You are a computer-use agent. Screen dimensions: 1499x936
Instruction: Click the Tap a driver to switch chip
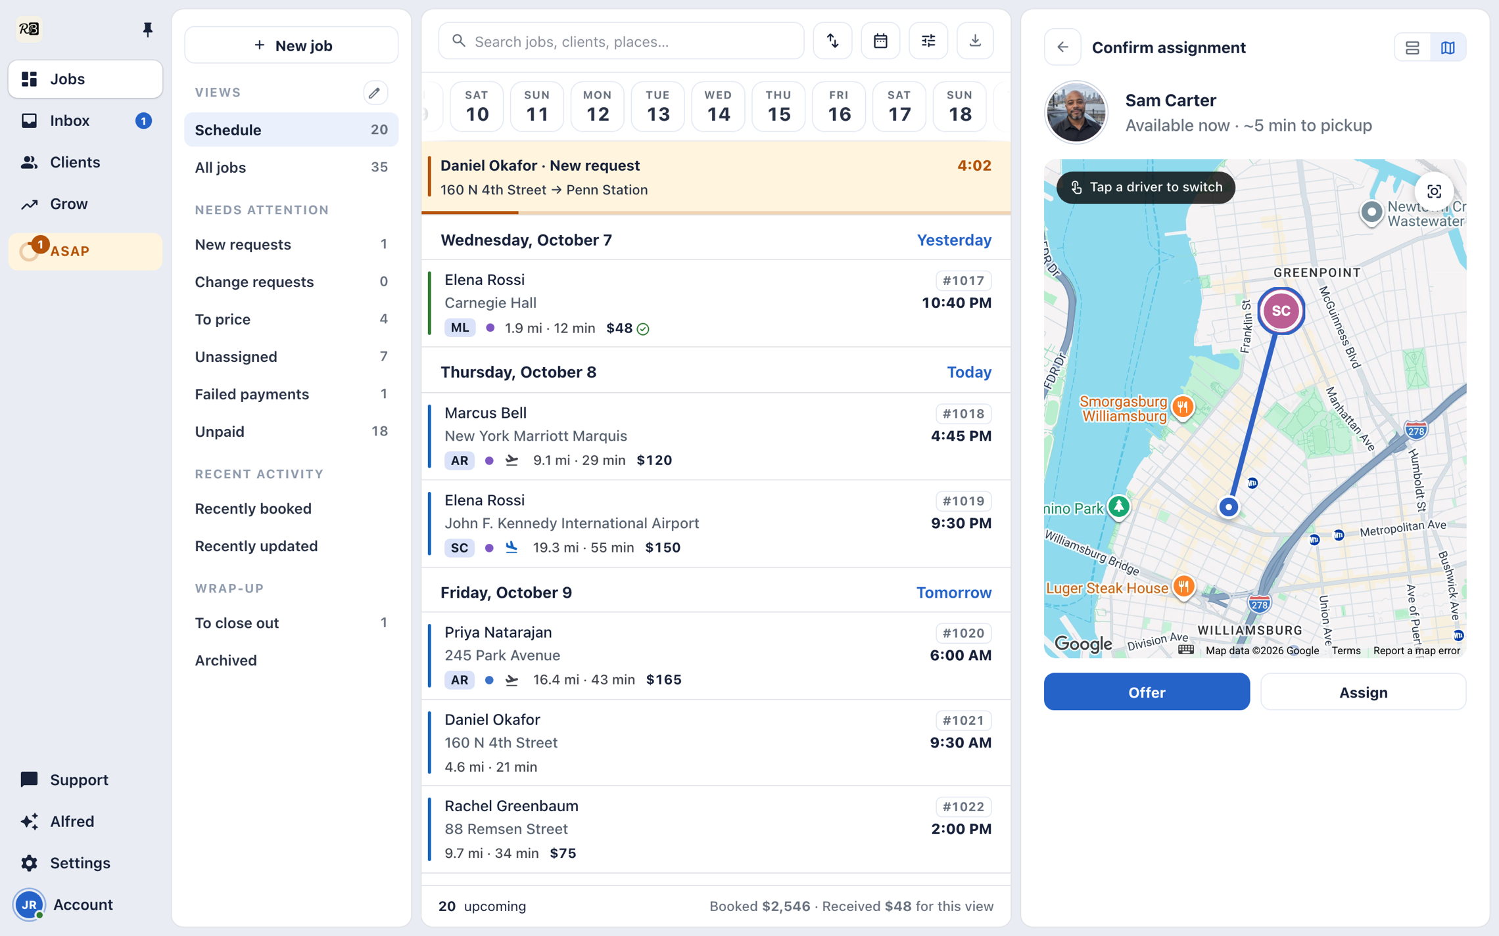coord(1146,187)
